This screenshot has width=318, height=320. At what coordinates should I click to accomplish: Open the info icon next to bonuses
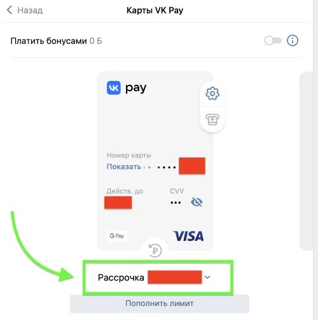[x=293, y=40]
